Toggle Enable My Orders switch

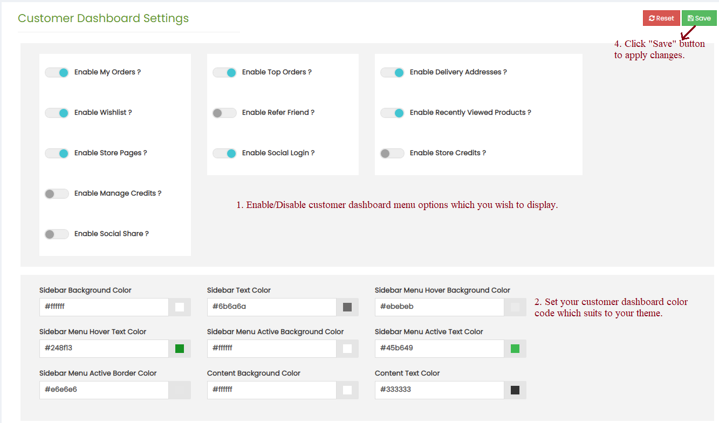click(57, 72)
